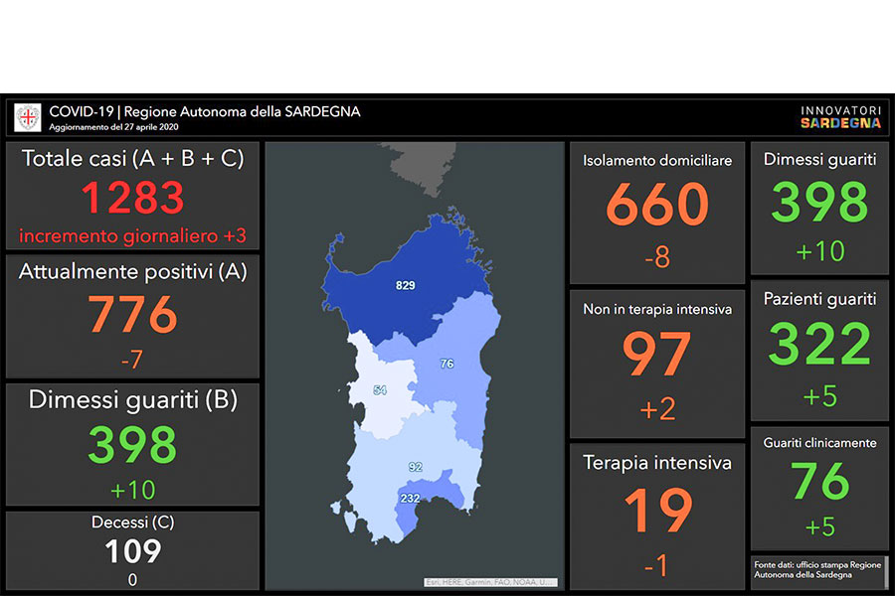Click the Fonte dati source note
The width and height of the screenshot is (895, 596).
tap(818, 570)
